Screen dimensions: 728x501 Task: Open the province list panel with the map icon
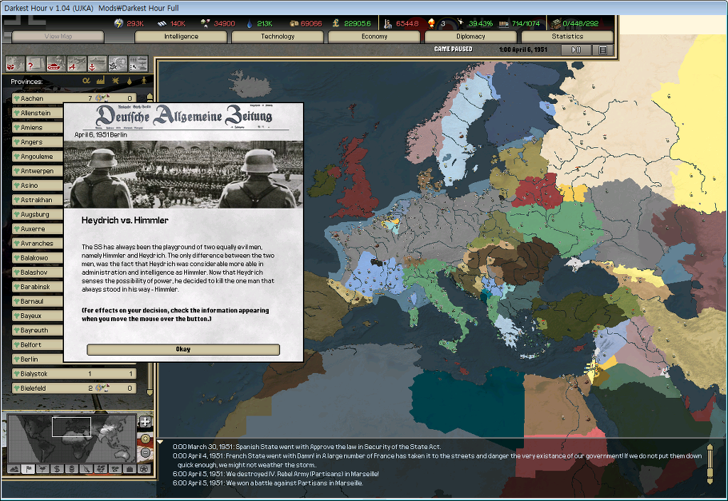click(16, 64)
